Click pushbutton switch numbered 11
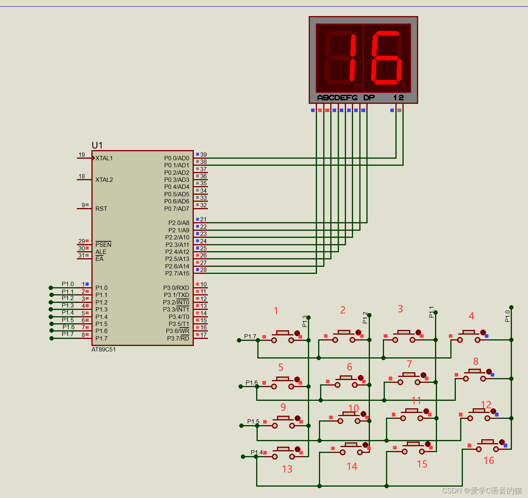528x498 pixels. [411, 415]
